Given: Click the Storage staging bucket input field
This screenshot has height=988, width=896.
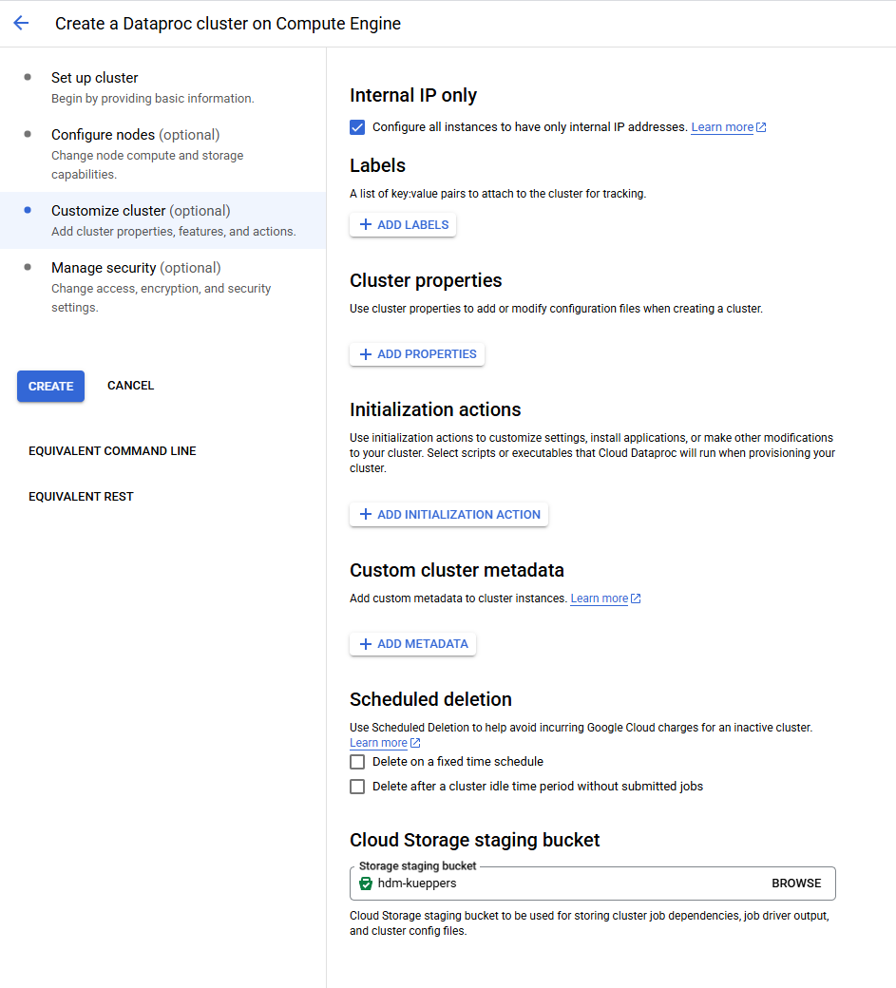Looking at the screenshot, I should point(592,883).
